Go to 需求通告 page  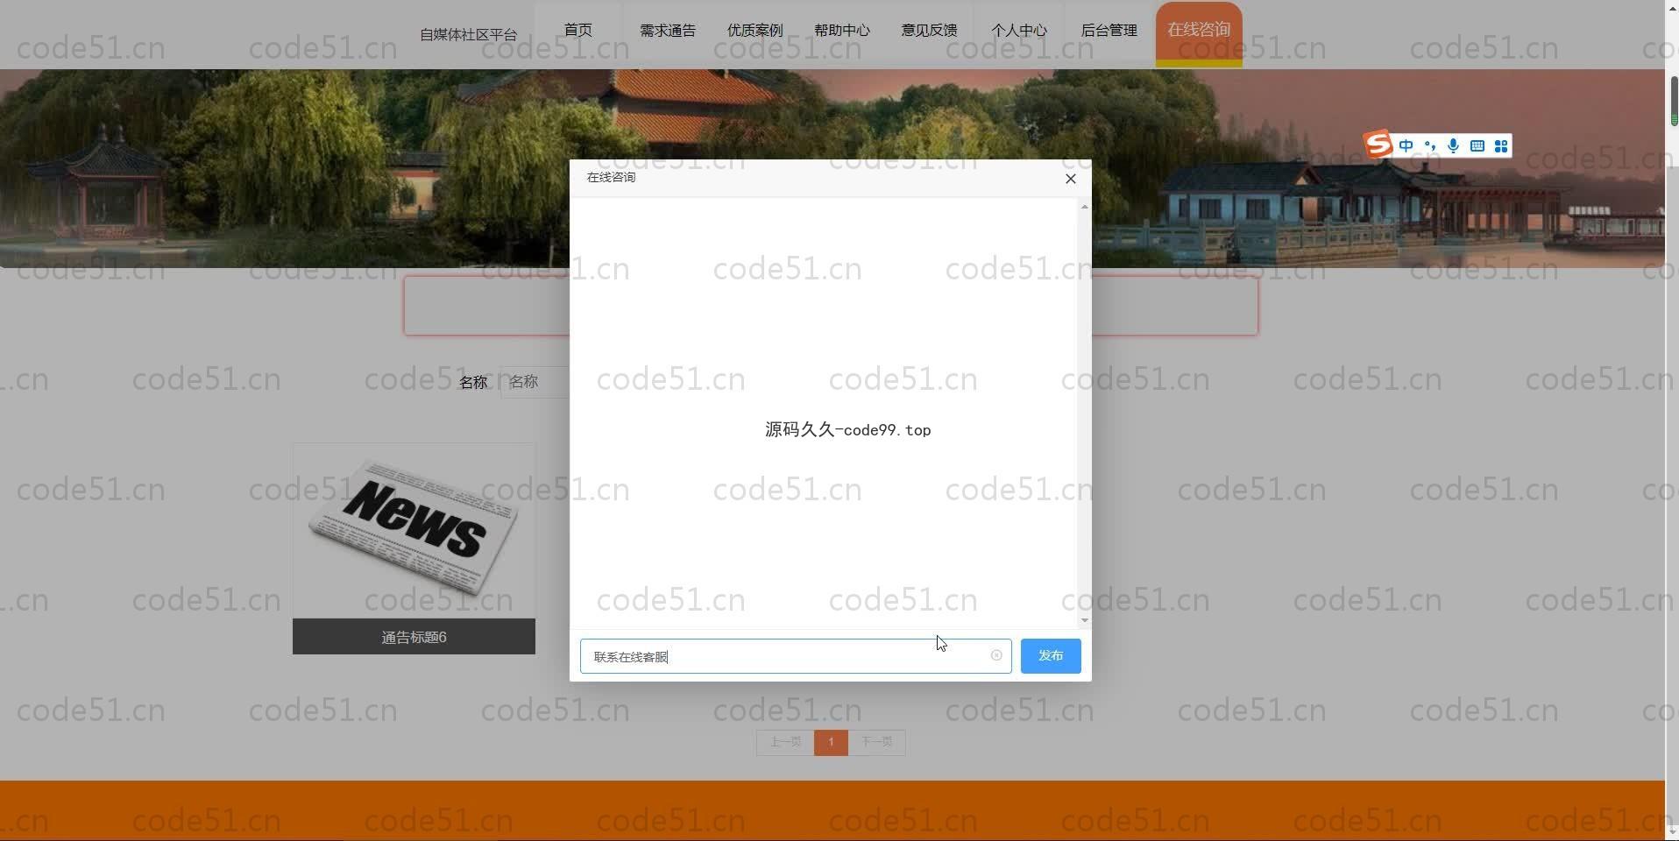668,31
